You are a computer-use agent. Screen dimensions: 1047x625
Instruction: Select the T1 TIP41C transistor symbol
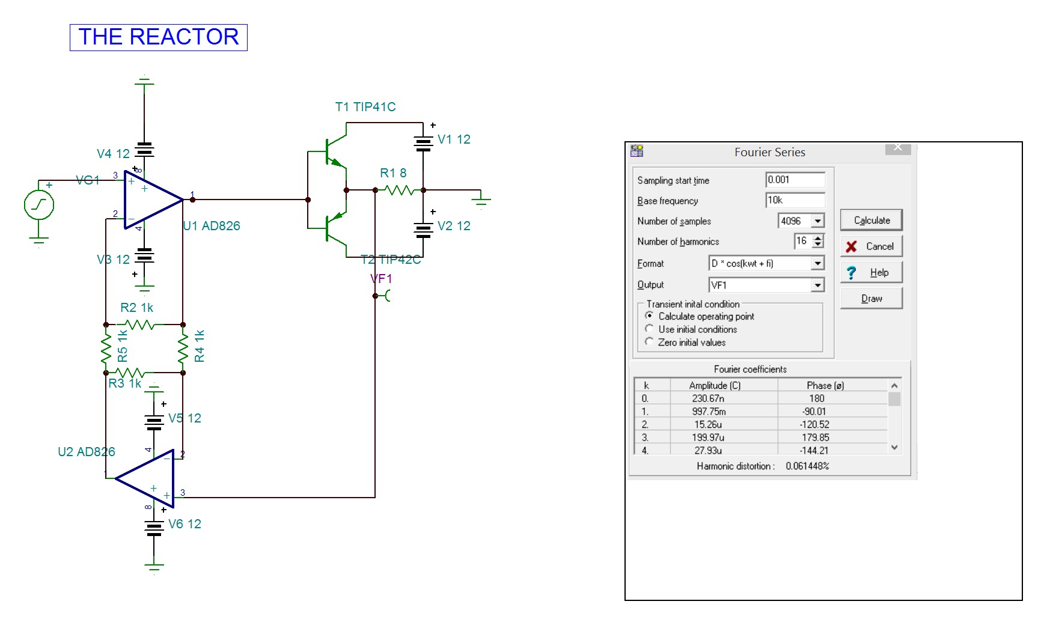pyautogui.click(x=335, y=151)
